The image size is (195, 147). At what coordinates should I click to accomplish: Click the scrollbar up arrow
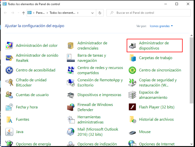(192, 36)
